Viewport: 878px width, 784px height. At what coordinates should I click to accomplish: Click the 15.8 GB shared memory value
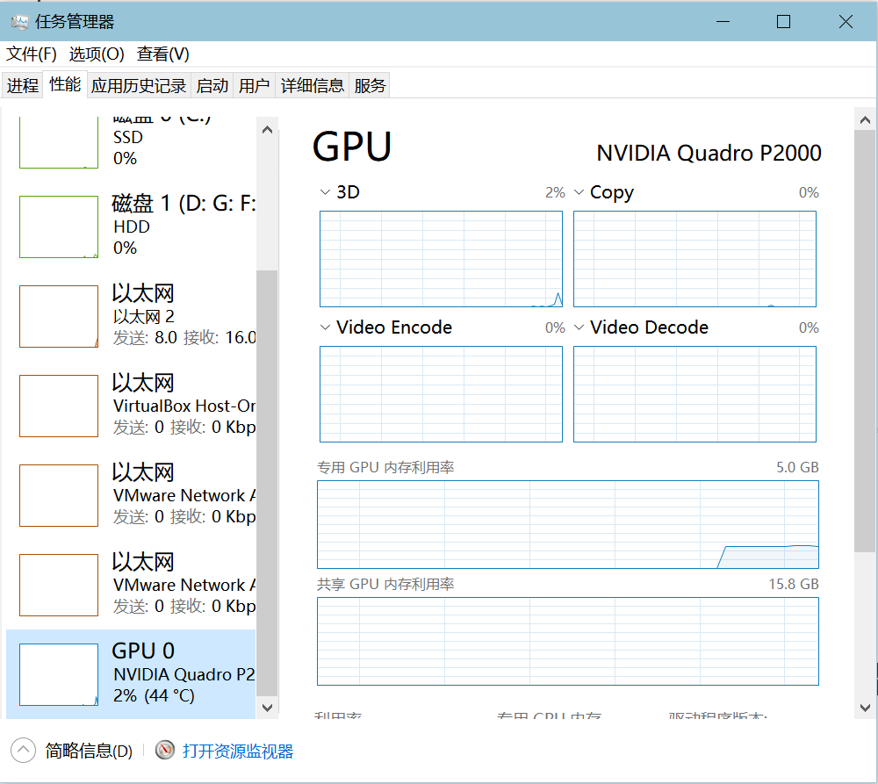click(794, 584)
